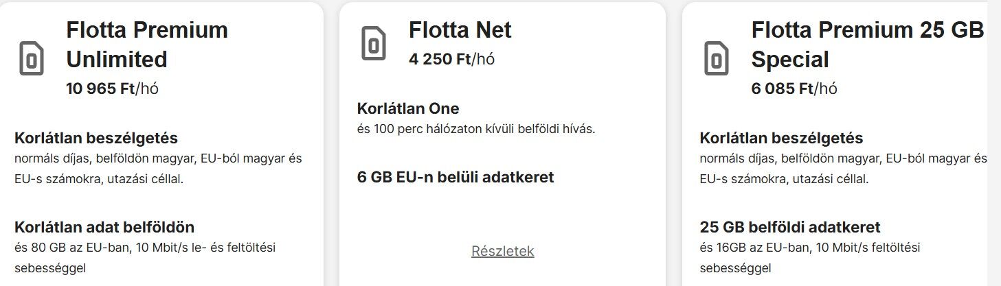The width and height of the screenshot is (1001, 286).
Task: Click the 6 GB EU-n belüli adatkeret heading
Action: [455, 177]
